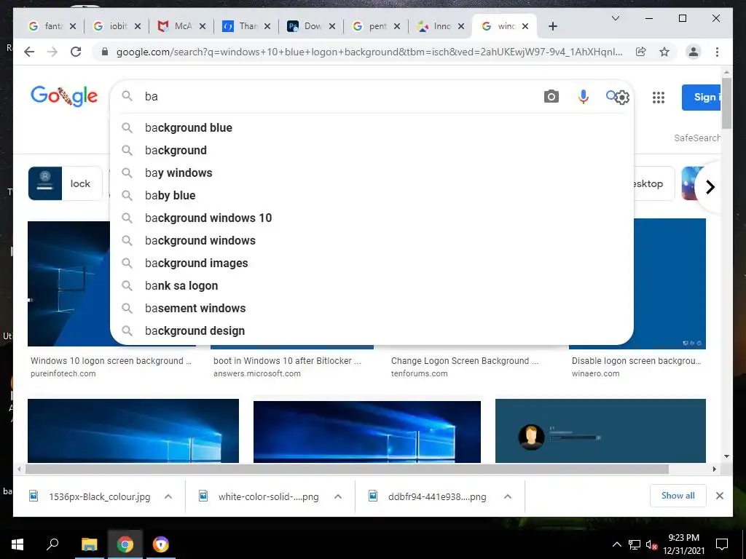
Task: Click the taskbar clock showing 9:23 PM
Action: [x=683, y=544]
